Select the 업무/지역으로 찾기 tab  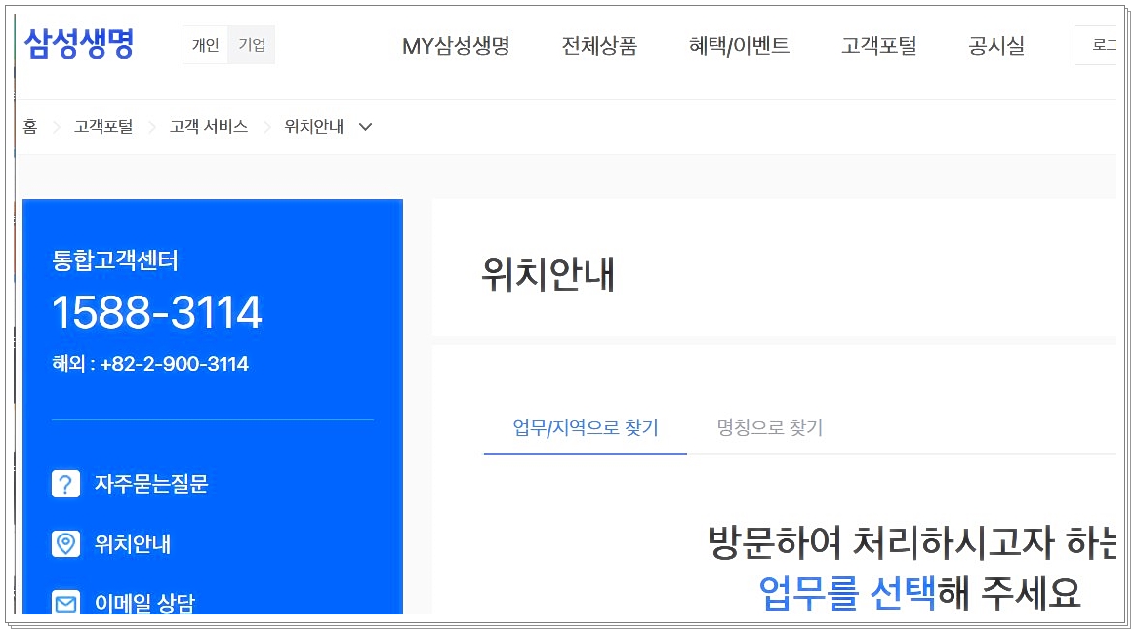click(x=586, y=428)
